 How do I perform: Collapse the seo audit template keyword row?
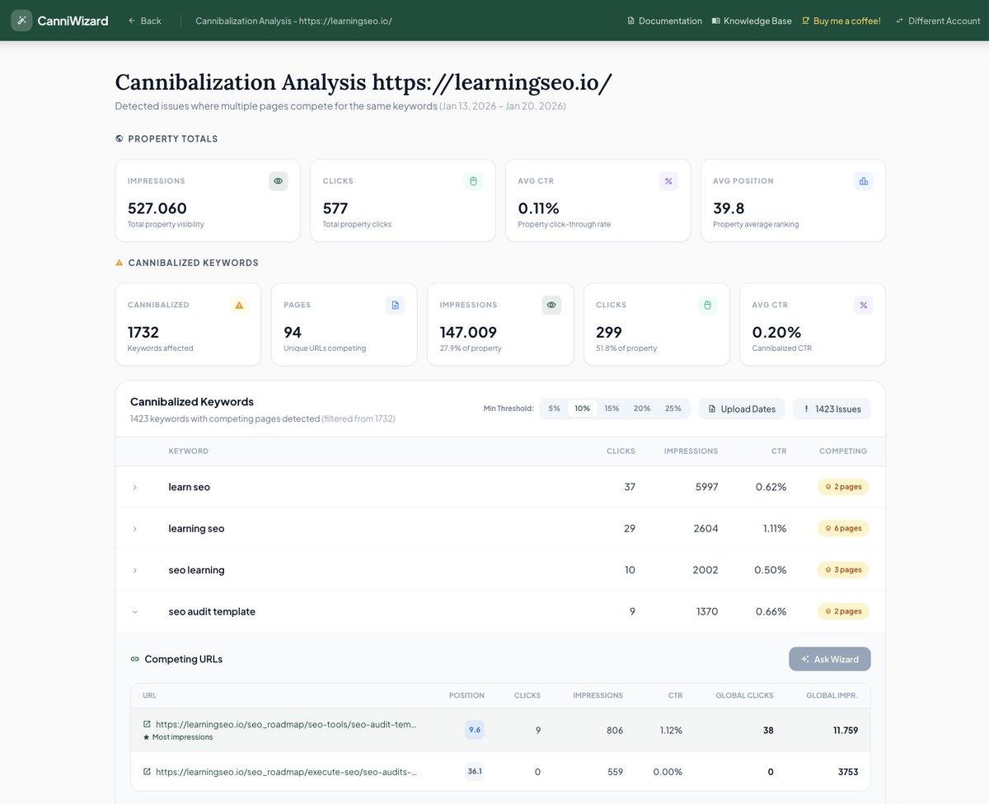tap(134, 611)
